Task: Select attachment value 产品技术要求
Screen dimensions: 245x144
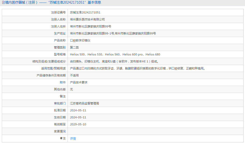Action: click(x=79, y=82)
